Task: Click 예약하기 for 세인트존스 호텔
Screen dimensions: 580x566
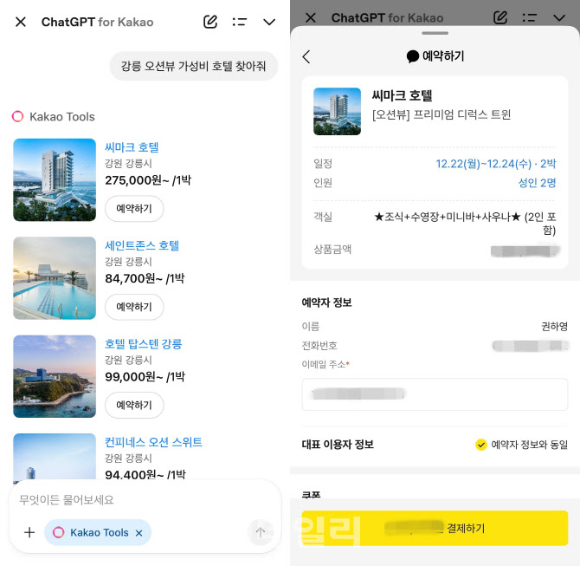Action: [x=134, y=307]
